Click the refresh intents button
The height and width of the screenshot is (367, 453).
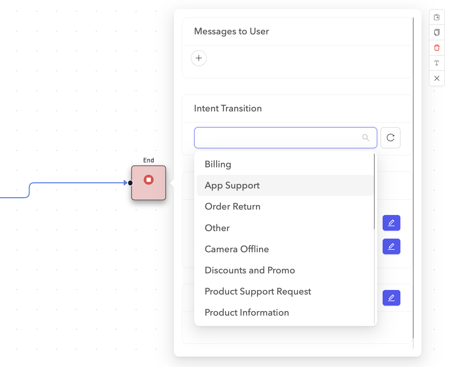tap(390, 138)
